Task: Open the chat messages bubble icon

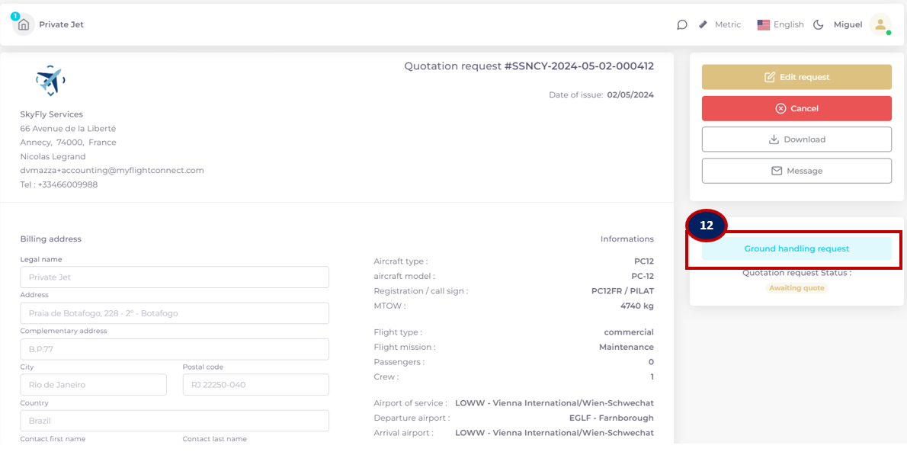Action: [681, 24]
